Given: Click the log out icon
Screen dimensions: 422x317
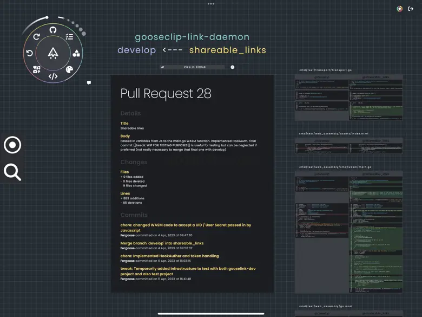Looking at the screenshot, I should pos(411,9).
